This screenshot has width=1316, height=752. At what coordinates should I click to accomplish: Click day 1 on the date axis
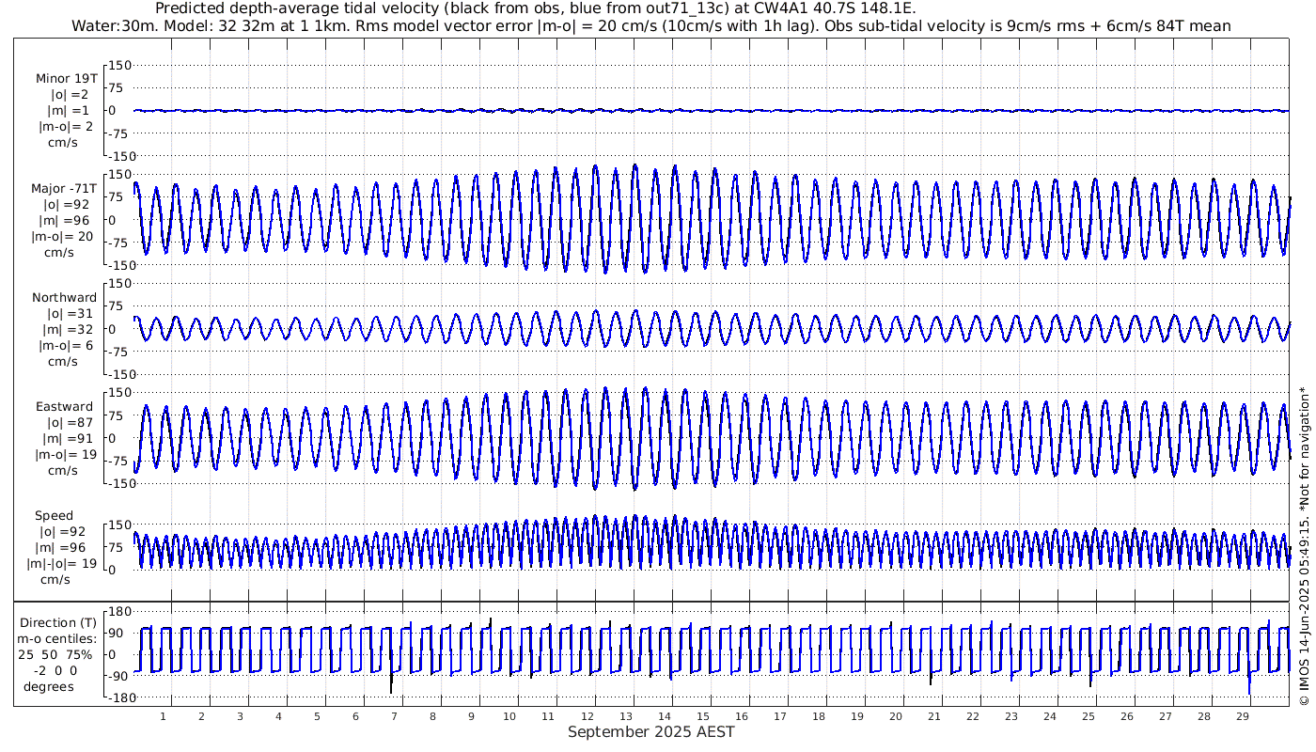coord(164,716)
